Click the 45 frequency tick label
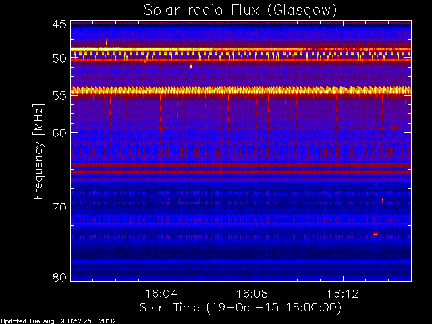 pyautogui.click(x=59, y=24)
